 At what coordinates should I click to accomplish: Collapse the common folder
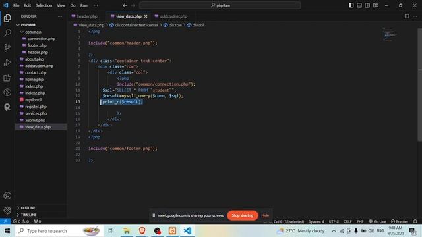pos(33,32)
